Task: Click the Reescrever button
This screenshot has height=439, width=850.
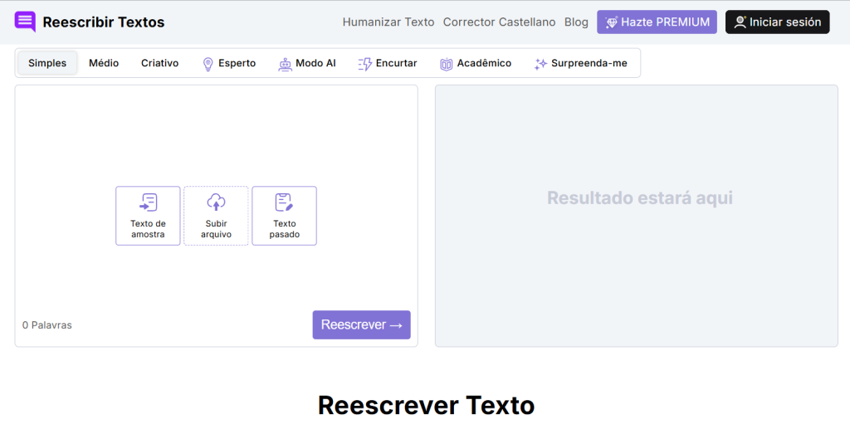Action: [x=361, y=324]
